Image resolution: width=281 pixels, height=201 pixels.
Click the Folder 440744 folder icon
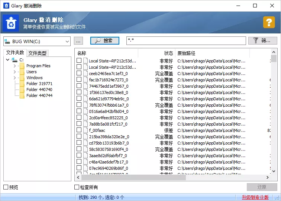click(22, 95)
